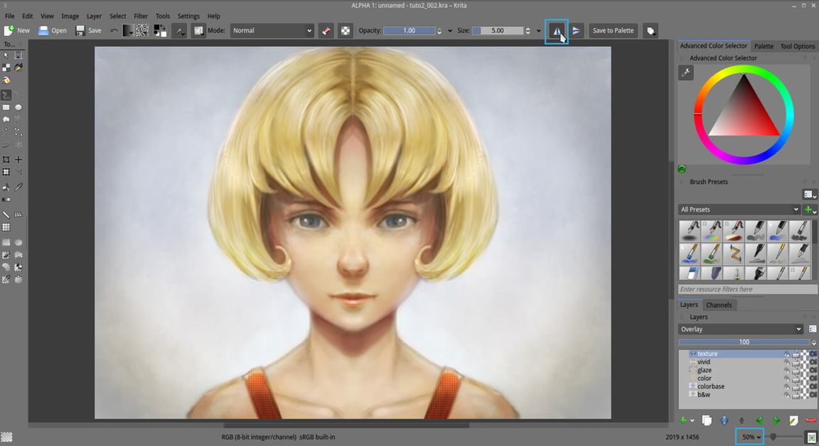Image resolution: width=819 pixels, height=446 pixels.
Task: Click the Save to Palette button
Action: pos(613,31)
